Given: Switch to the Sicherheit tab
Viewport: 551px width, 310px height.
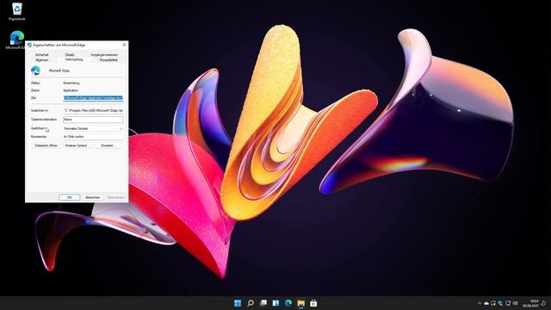Looking at the screenshot, I should point(42,55).
